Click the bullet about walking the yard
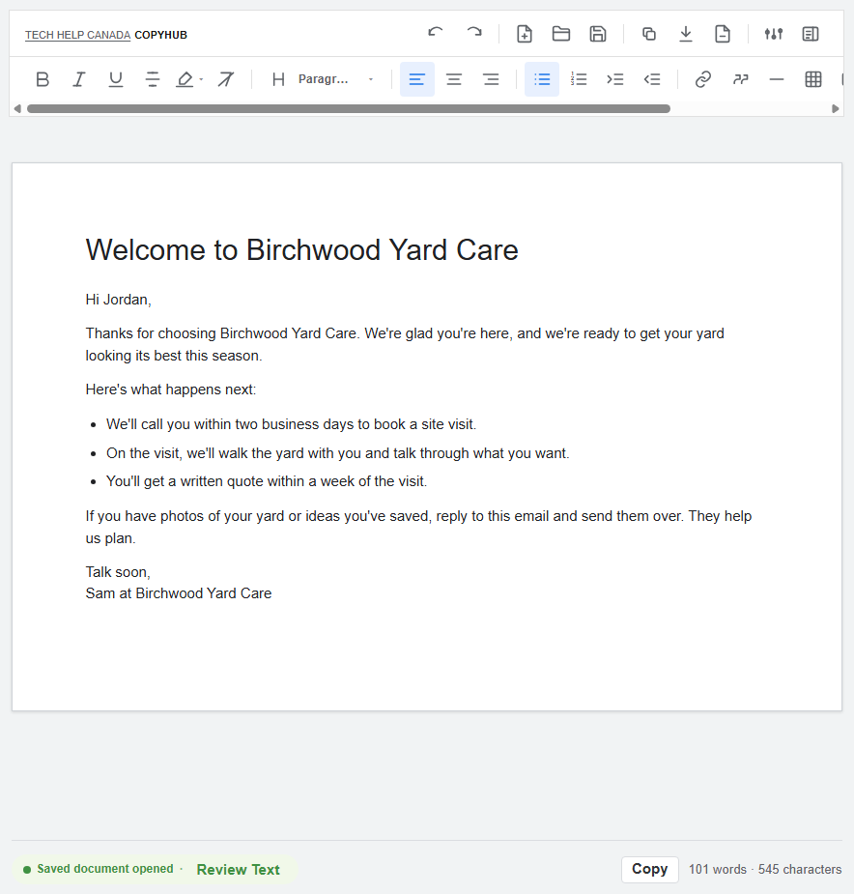 pos(337,453)
